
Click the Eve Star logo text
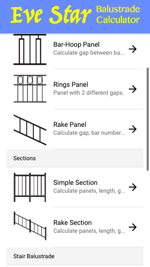click(51, 15)
